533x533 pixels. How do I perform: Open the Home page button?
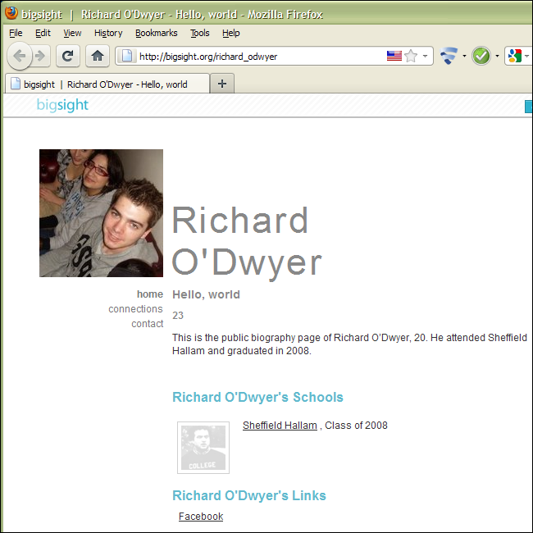98,56
